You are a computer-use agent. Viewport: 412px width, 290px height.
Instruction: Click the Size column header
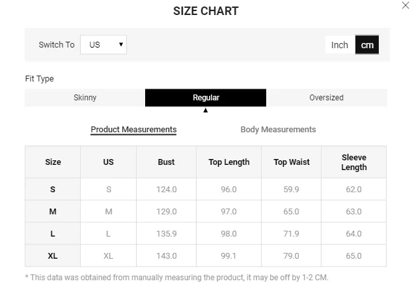pyautogui.click(x=53, y=162)
